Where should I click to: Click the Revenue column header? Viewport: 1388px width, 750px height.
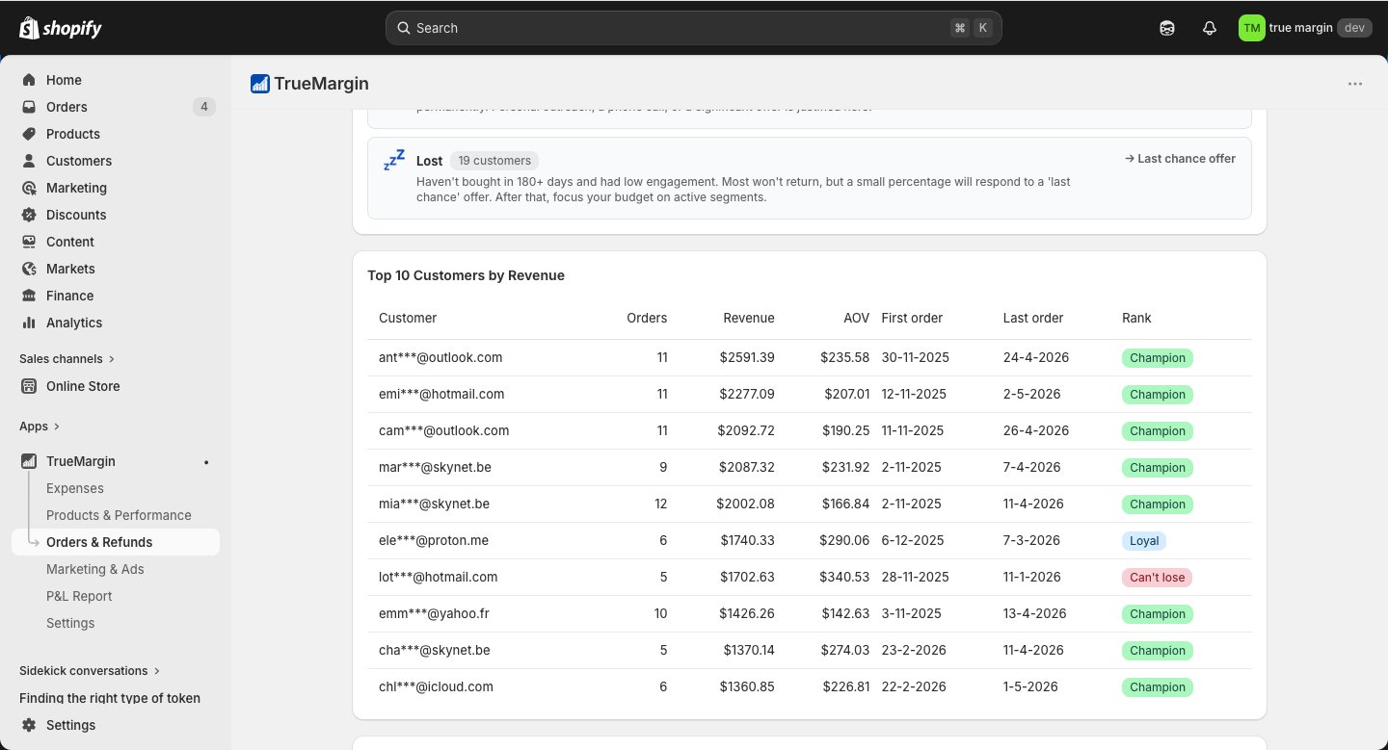click(749, 318)
